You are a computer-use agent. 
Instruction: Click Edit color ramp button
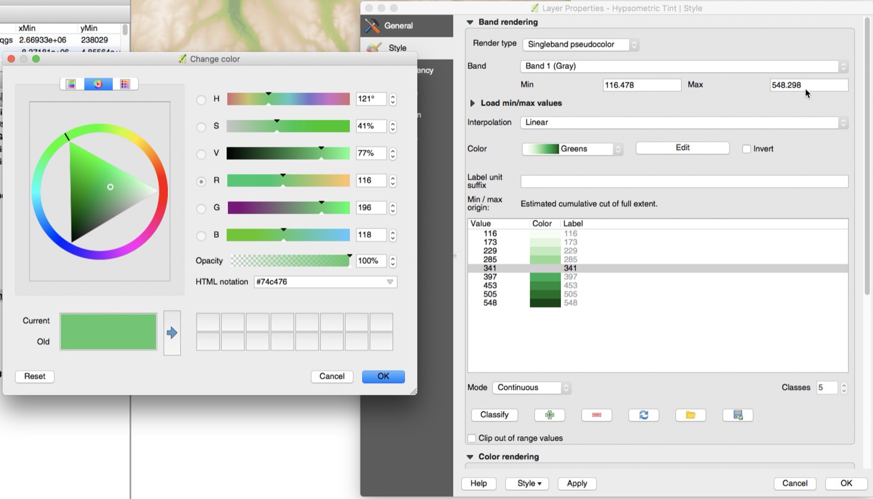[x=683, y=148]
